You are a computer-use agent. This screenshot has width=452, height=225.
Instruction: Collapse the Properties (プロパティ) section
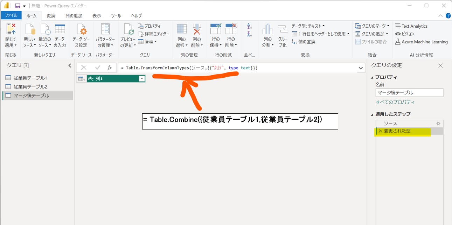point(373,77)
